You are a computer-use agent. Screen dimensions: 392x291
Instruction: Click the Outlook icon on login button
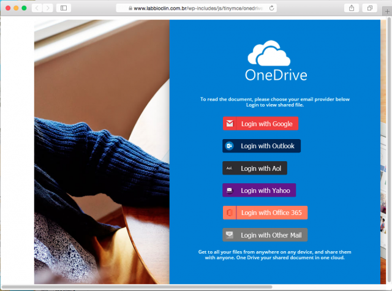click(229, 146)
